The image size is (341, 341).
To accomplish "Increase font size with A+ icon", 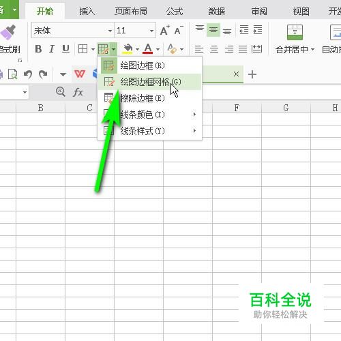I will point(165,30).
